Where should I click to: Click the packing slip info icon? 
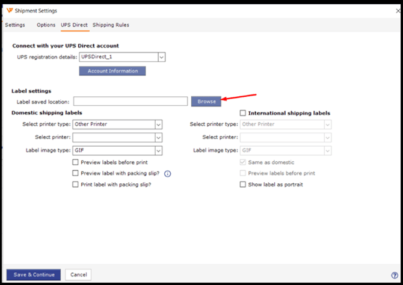pyautogui.click(x=168, y=174)
